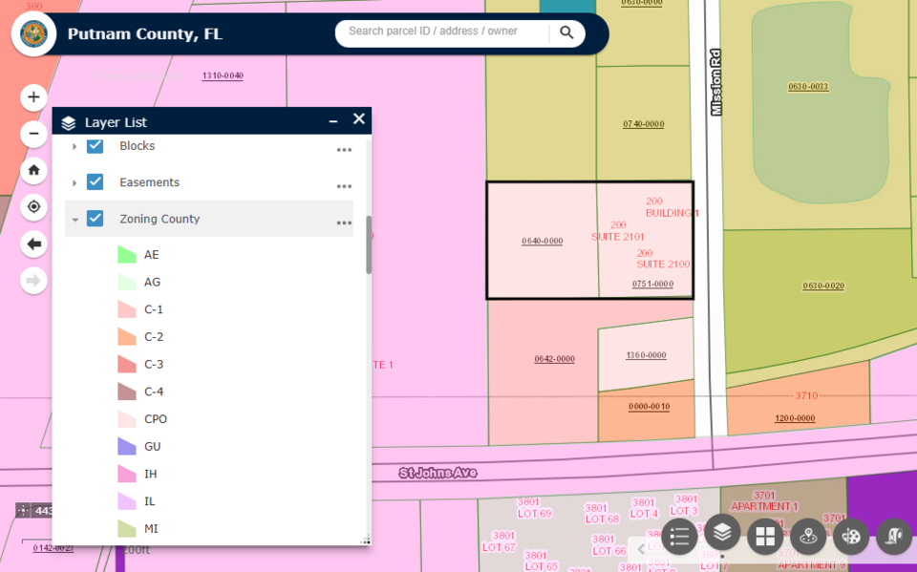Expand the Blocks layer legend
The width and height of the screenshot is (917, 572).
click(x=75, y=146)
